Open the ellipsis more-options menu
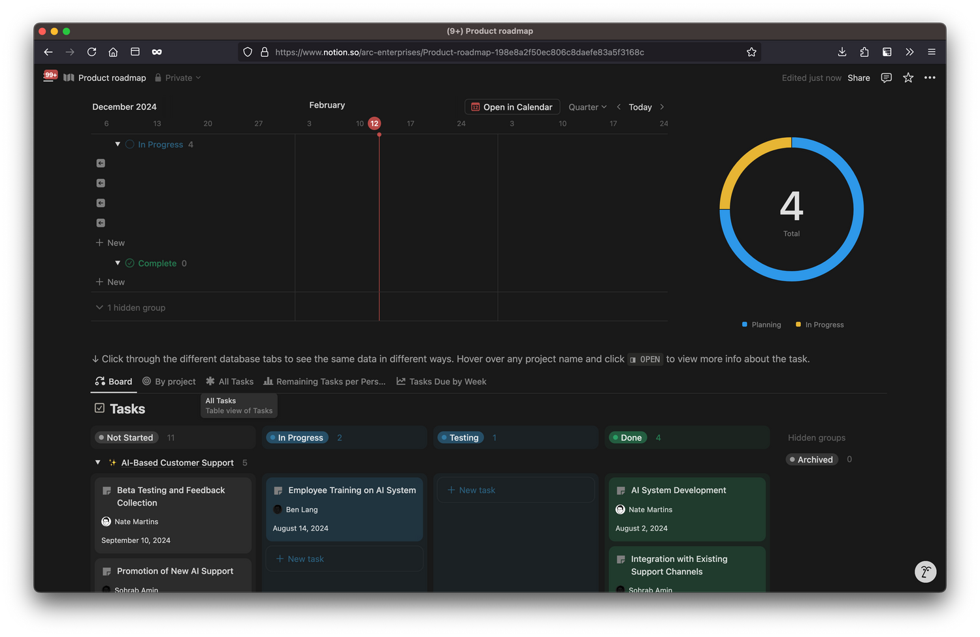980x637 pixels. pyautogui.click(x=930, y=78)
